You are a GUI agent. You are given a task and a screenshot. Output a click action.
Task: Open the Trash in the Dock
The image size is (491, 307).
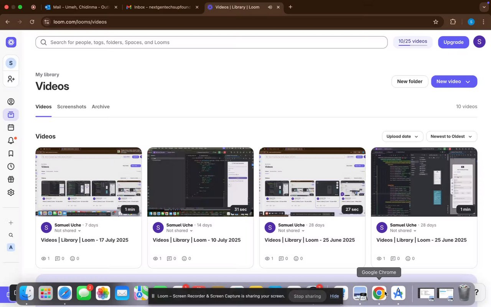[x=464, y=293]
